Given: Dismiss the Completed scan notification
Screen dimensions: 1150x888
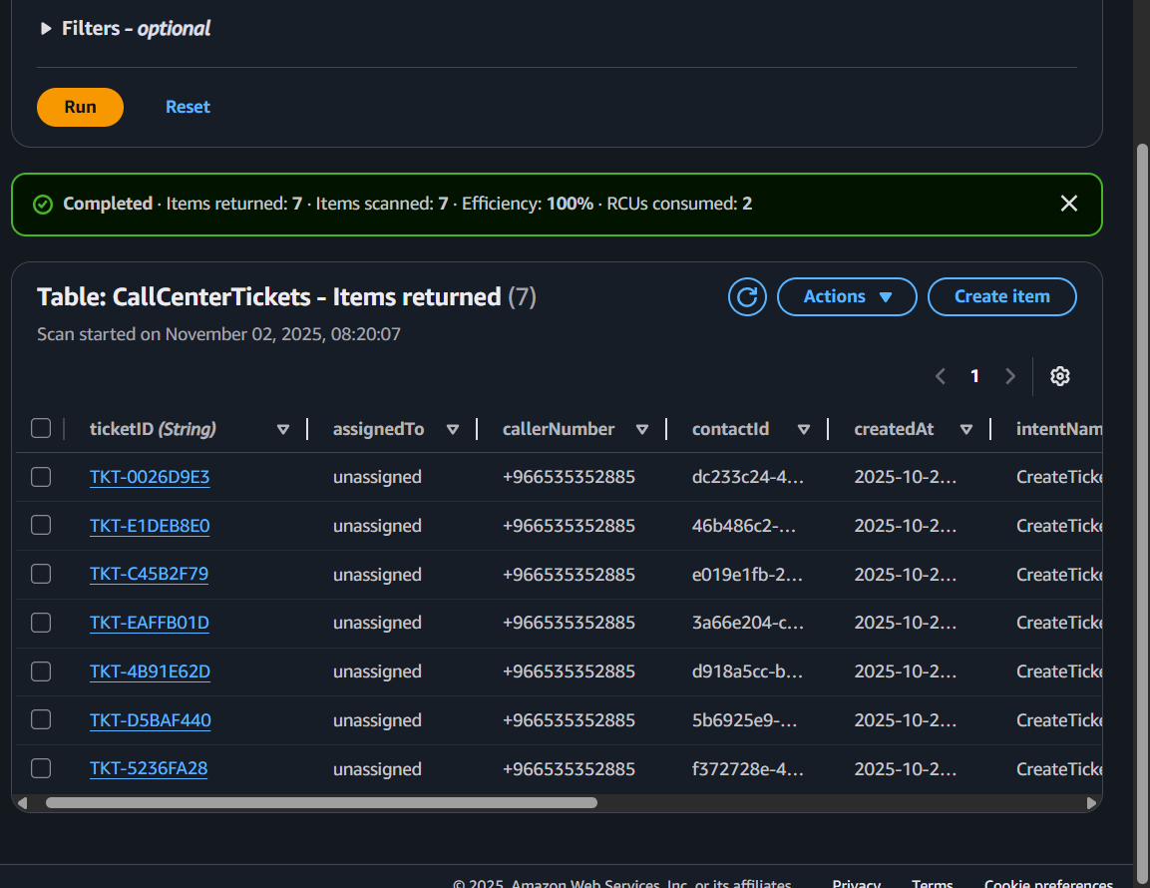Looking at the screenshot, I should pyautogui.click(x=1068, y=204).
